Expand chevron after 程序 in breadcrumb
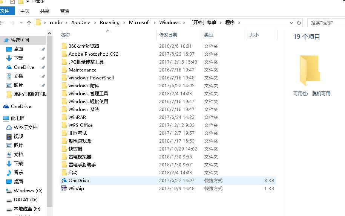Screen dimensions: 345x216 coord(239,23)
